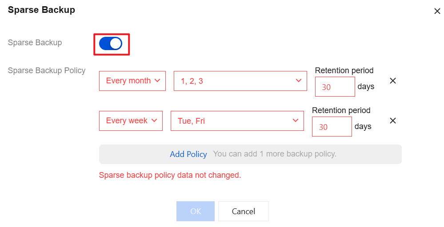Expand the "1, 2, 3" days dropdown
The height and width of the screenshot is (227, 444).
(x=240, y=81)
